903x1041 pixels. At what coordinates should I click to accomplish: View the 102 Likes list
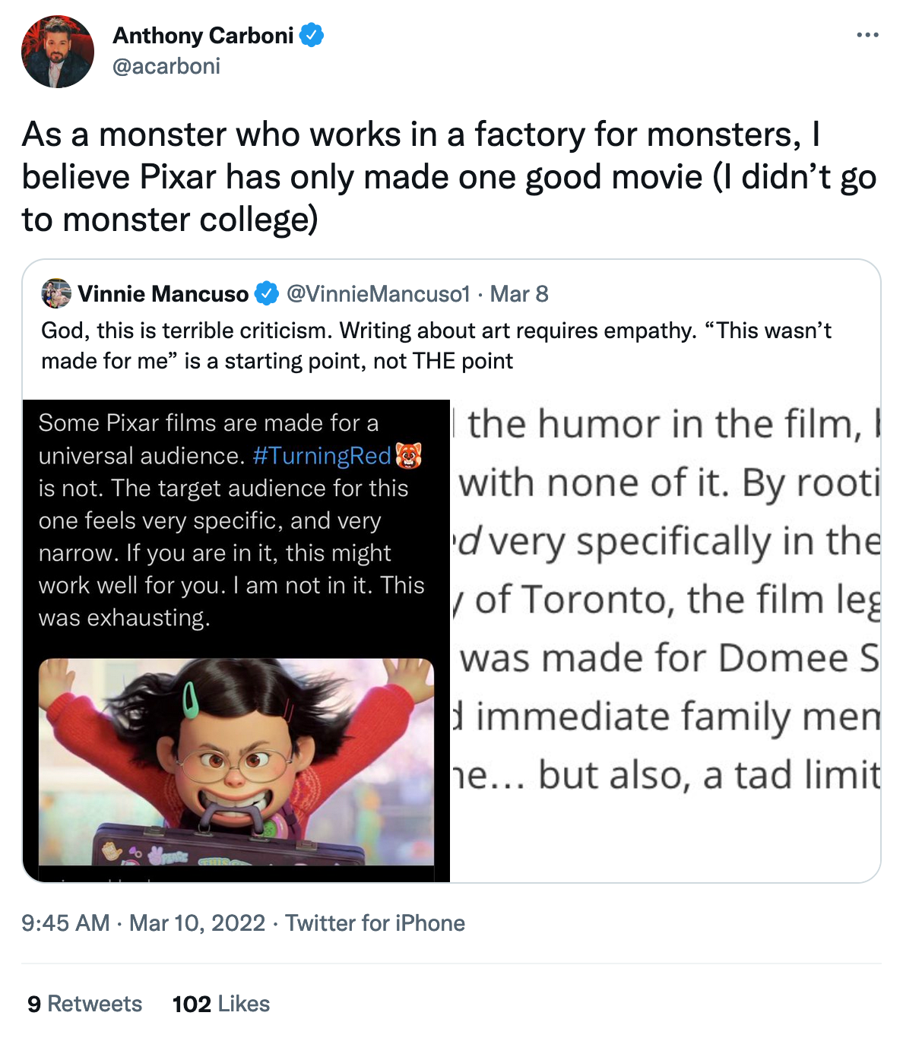(221, 1004)
